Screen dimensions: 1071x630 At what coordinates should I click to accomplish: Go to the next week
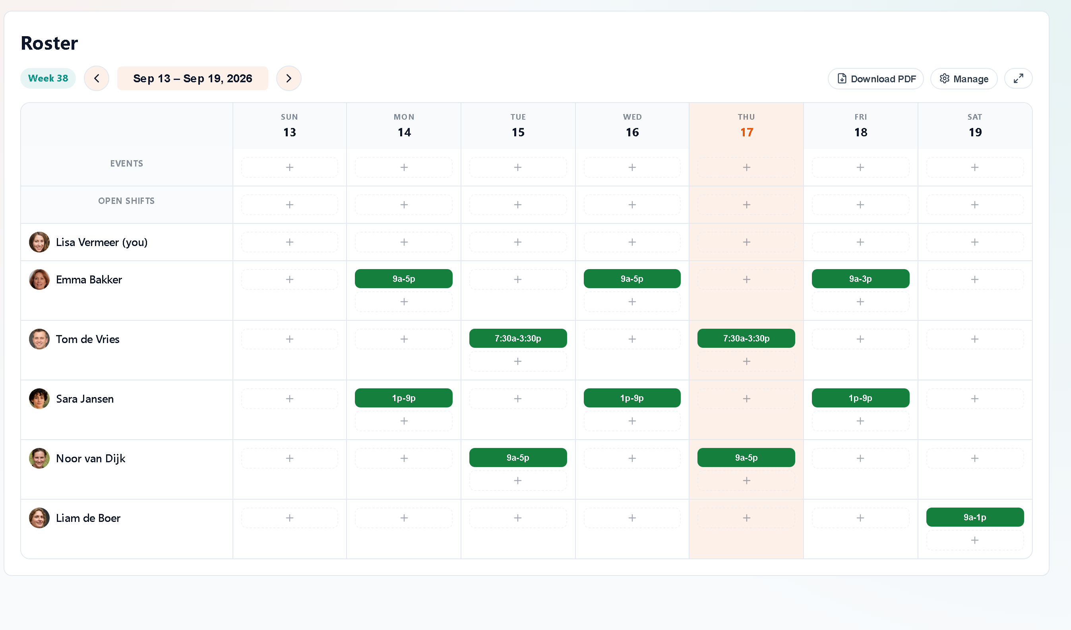[x=289, y=78]
